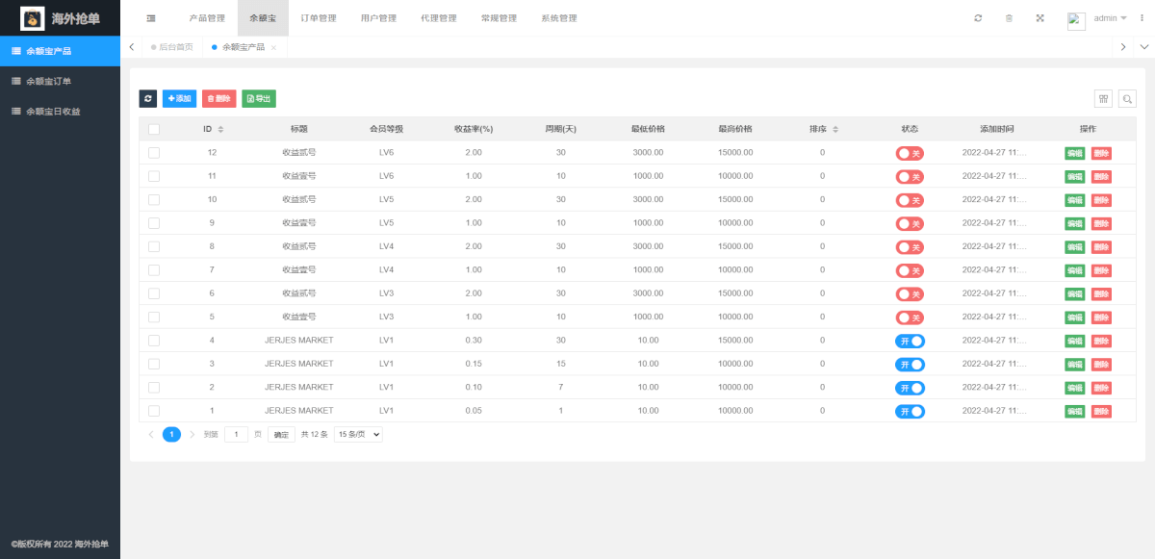Click the 确定 pagination confirm button

pyautogui.click(x=281, y=434)
